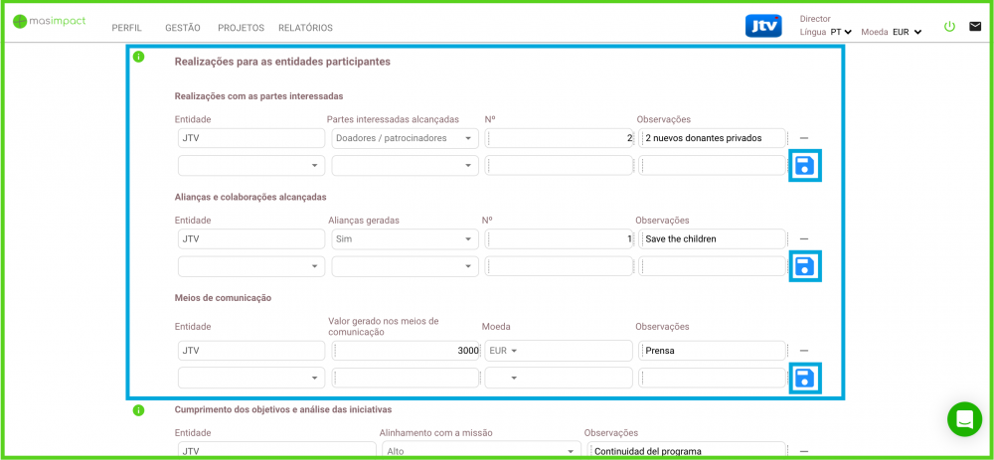Click info icon beside Cumprimento dos objetivos
This screenshot has width=994, height=460.
click(138, 409)
